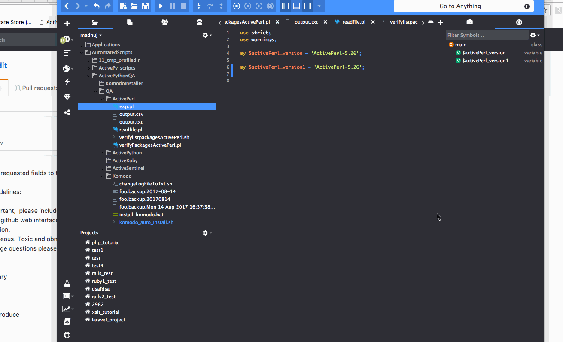
Task: Open the Projects gear menu
Action: coord(207,233)
